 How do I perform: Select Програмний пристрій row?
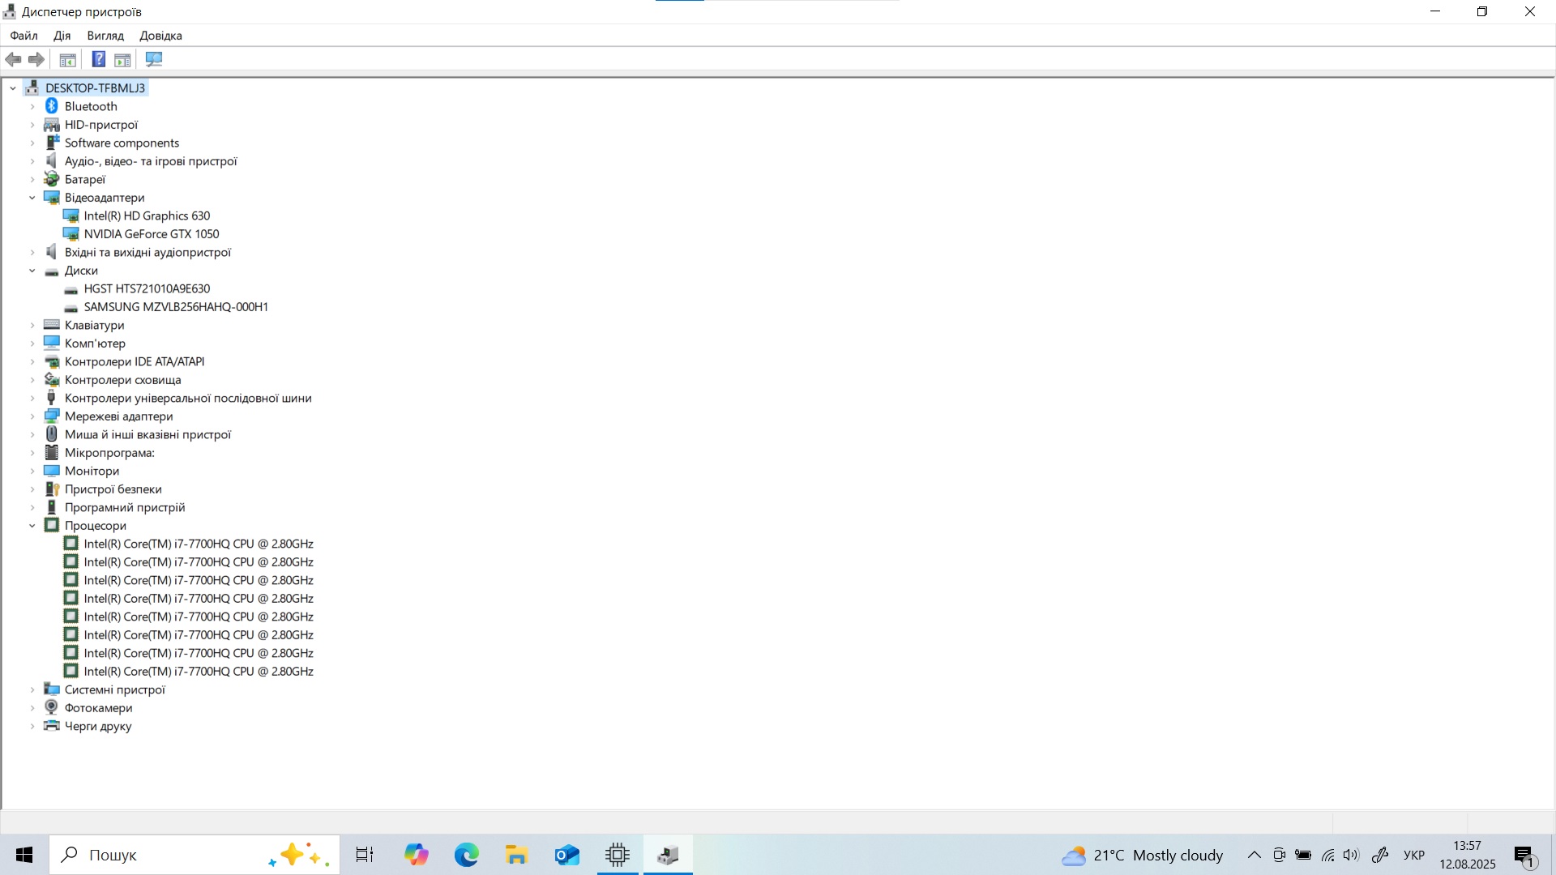click(125, 507)
